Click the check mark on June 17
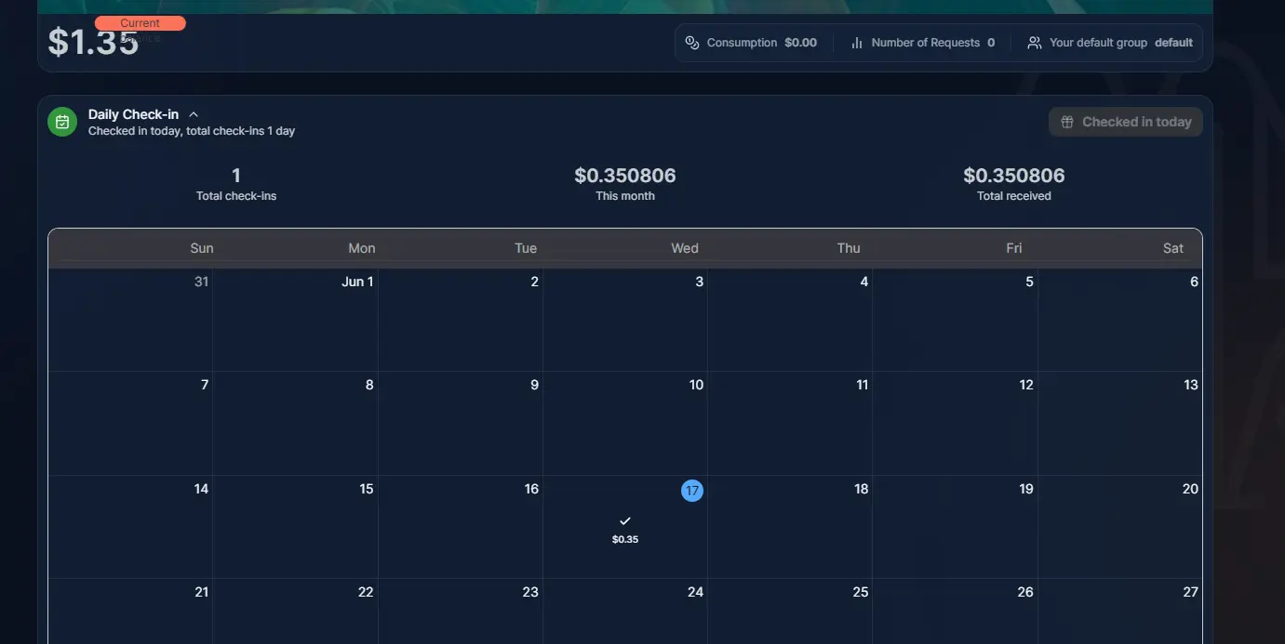 point(625,521)
